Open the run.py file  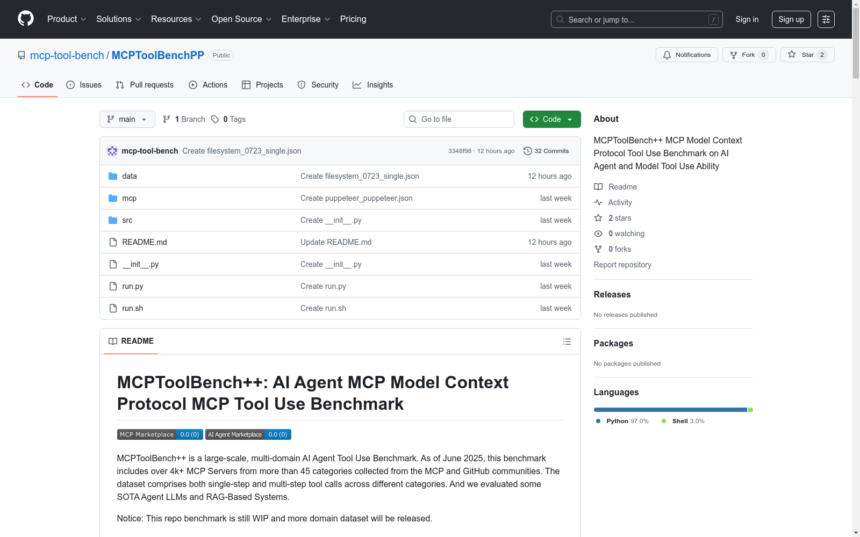(133, 286)
